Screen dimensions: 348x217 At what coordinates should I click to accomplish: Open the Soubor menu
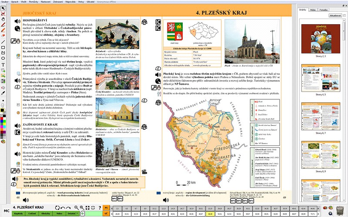coord(5,2)
